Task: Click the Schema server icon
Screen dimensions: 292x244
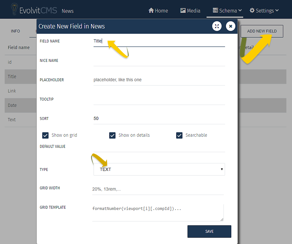Action: (215, 11)
